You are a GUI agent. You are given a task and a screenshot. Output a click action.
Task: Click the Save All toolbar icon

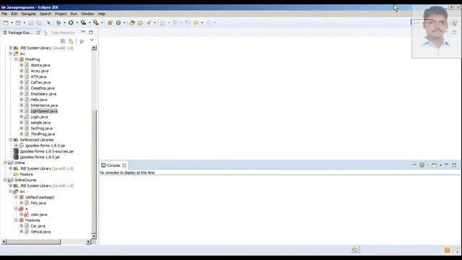click(x=39, y=22)
